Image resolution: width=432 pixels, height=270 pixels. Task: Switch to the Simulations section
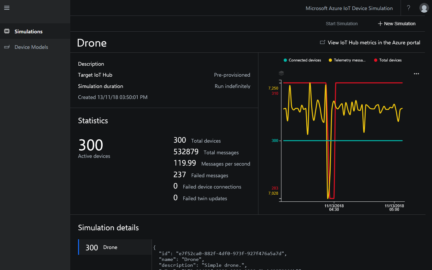[28, 31]
